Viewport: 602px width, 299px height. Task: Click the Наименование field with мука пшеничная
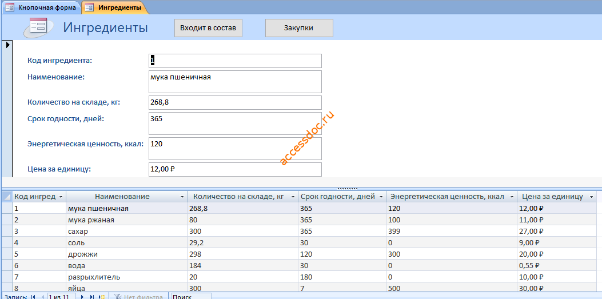click(x=235, y=81)
